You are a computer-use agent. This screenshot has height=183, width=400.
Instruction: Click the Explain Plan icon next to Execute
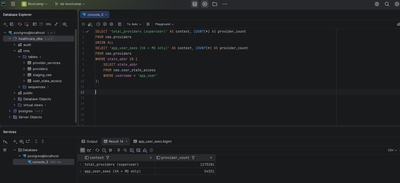(90, 24)
